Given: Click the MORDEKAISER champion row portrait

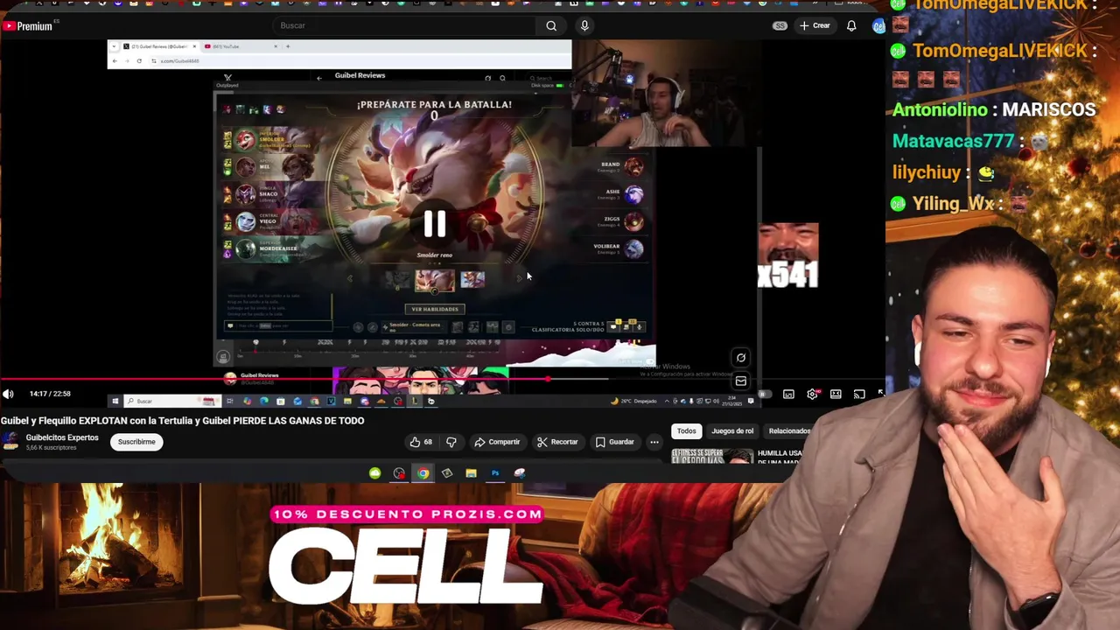Looking at the screenshot, I should pyautogui.click(x=245, y=248).
